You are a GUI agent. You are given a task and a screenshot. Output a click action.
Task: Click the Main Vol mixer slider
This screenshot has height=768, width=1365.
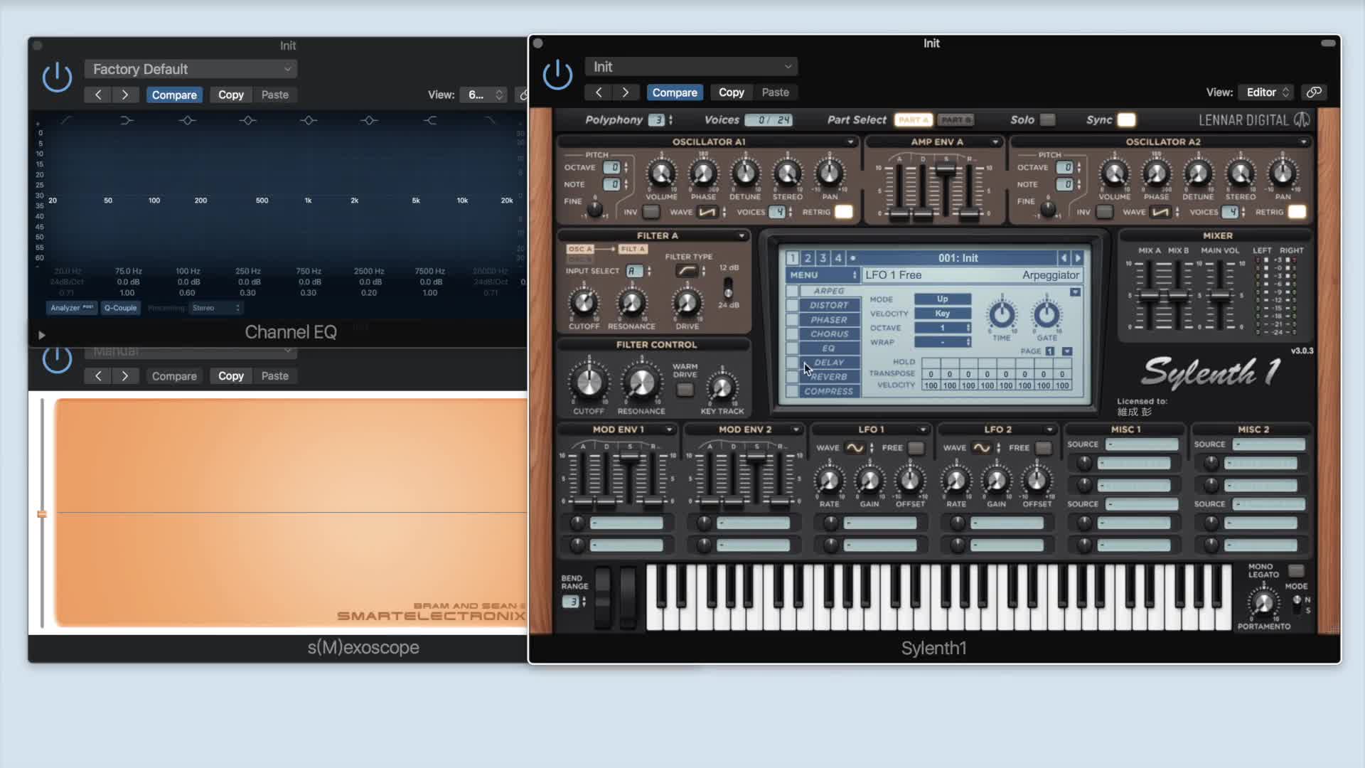[1221, 294]
